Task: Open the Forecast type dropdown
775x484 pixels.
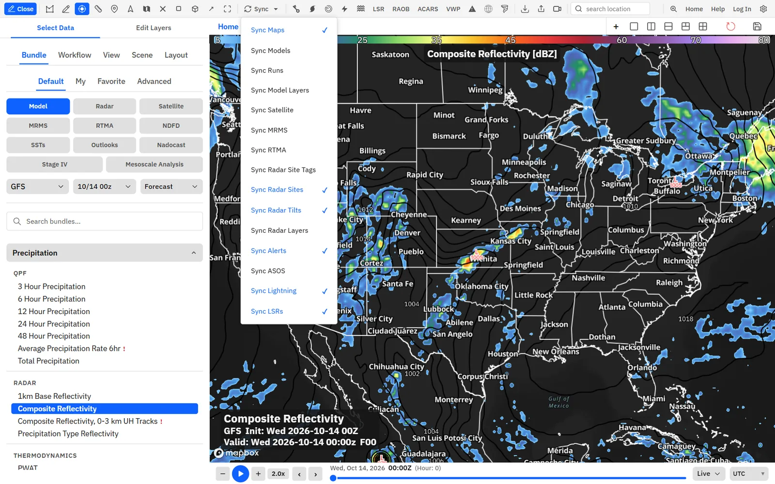Action: [x=171, y=186]
